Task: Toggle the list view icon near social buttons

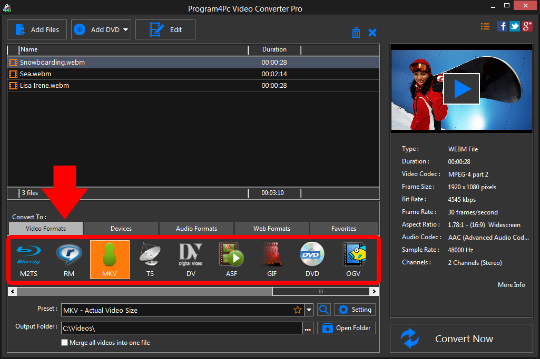Action: click(485, 26)
